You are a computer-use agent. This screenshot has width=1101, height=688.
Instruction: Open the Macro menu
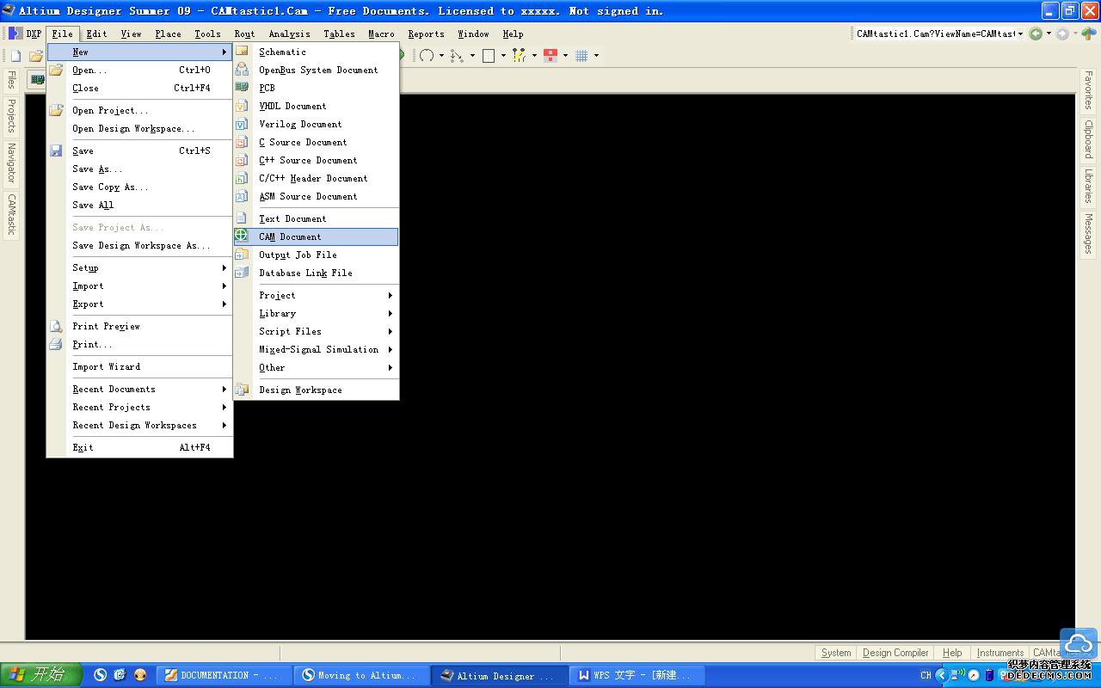coord(381,34)
